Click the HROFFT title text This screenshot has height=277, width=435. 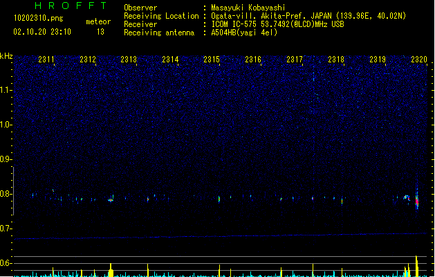pyautogui.click(x=71, y=6)
